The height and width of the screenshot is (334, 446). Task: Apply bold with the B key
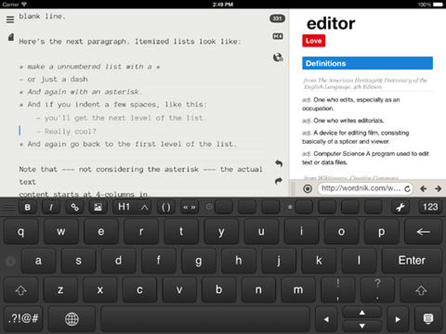point(28,207)
